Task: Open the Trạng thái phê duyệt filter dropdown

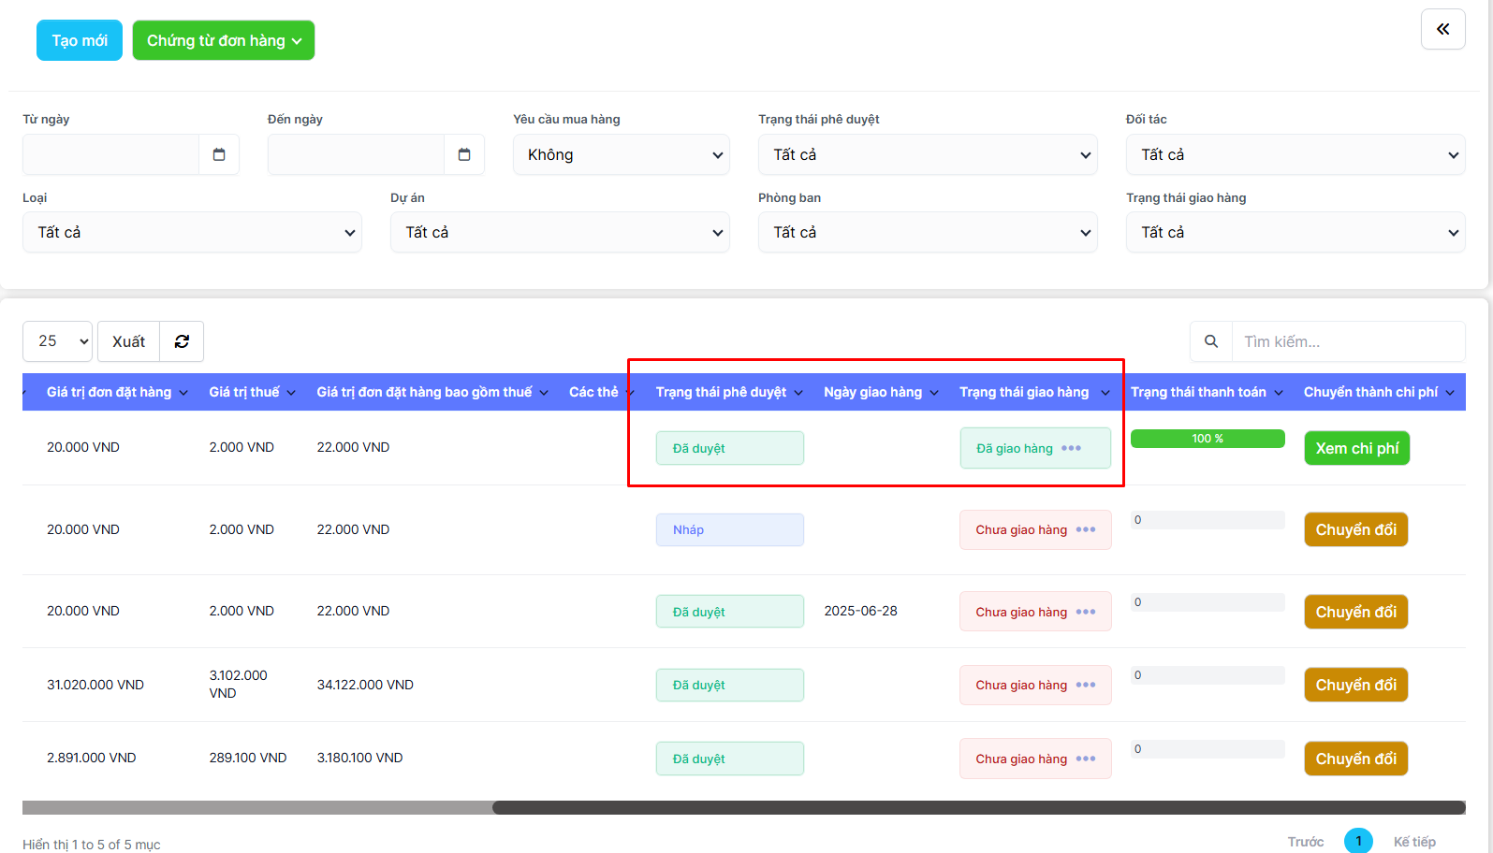Action: pos(928,154)
